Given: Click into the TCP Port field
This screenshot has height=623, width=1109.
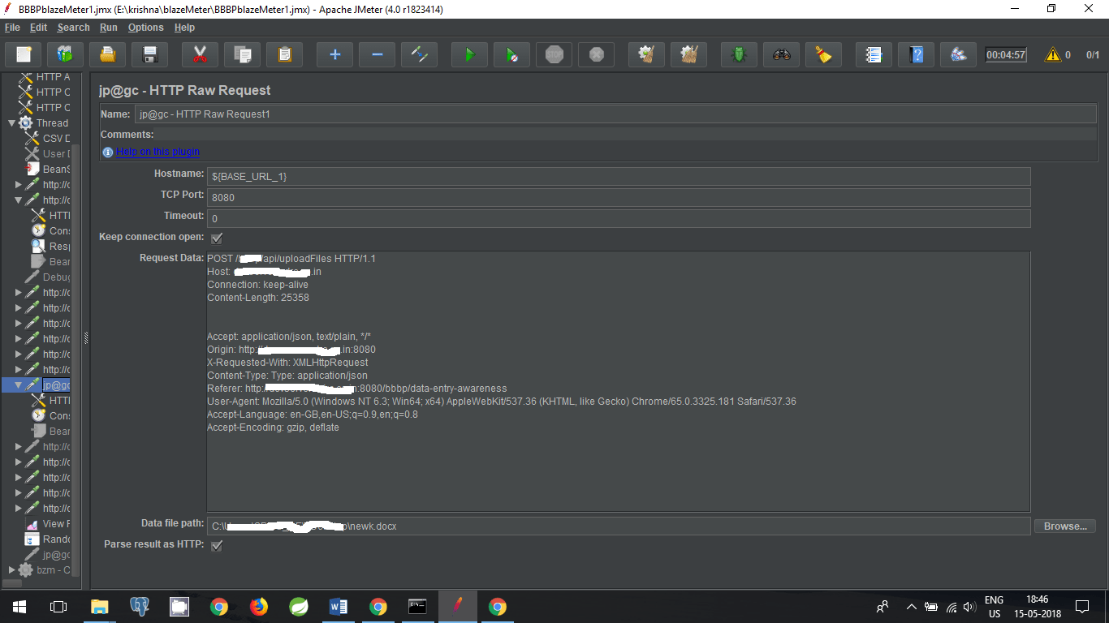Looking at the screenshot, I should click(619, 197).
